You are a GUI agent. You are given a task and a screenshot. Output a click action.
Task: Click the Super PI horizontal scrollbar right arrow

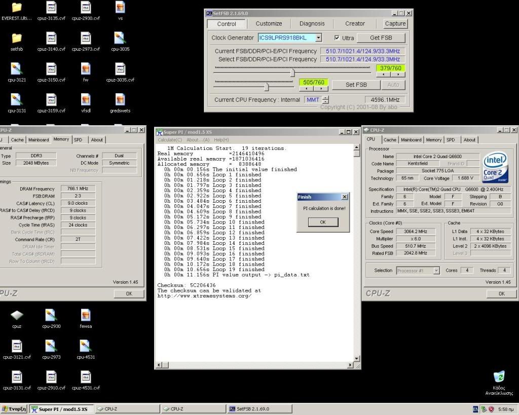pyautogui.click(x=350, y=365)
